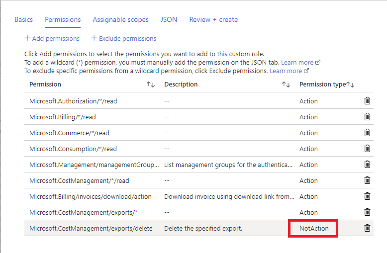Screen dimensions: 387x253
Task: Switch to the Basics tab
Action: 23,20
